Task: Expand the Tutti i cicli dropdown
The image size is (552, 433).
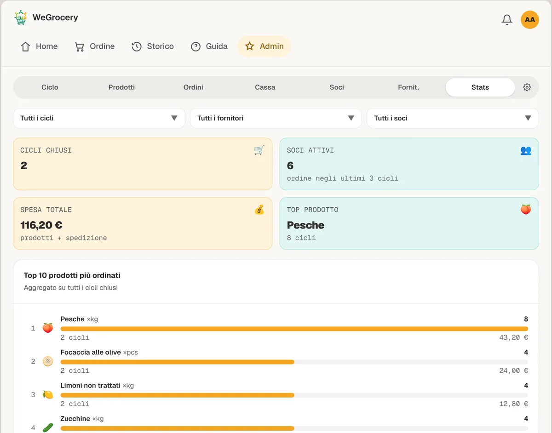Action: 99,118
